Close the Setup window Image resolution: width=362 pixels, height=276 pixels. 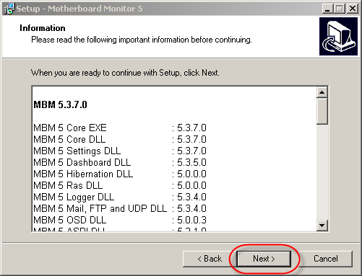tap(352, 9)
